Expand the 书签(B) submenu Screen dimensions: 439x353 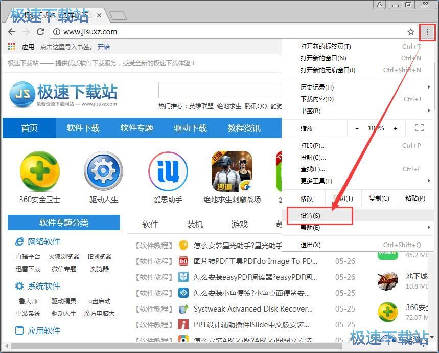(358, 111)
